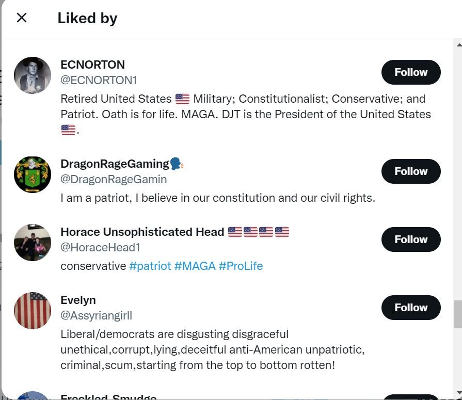Click the Evelyn display name
This screenshot has height=400, width=462.
(x=78, y=300)
